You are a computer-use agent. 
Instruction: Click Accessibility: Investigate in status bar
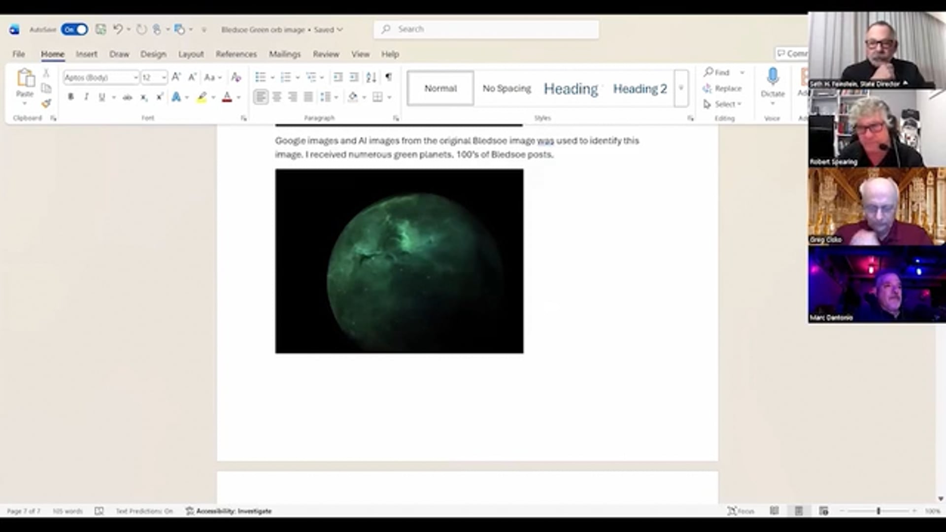click(x=229, y=511)
